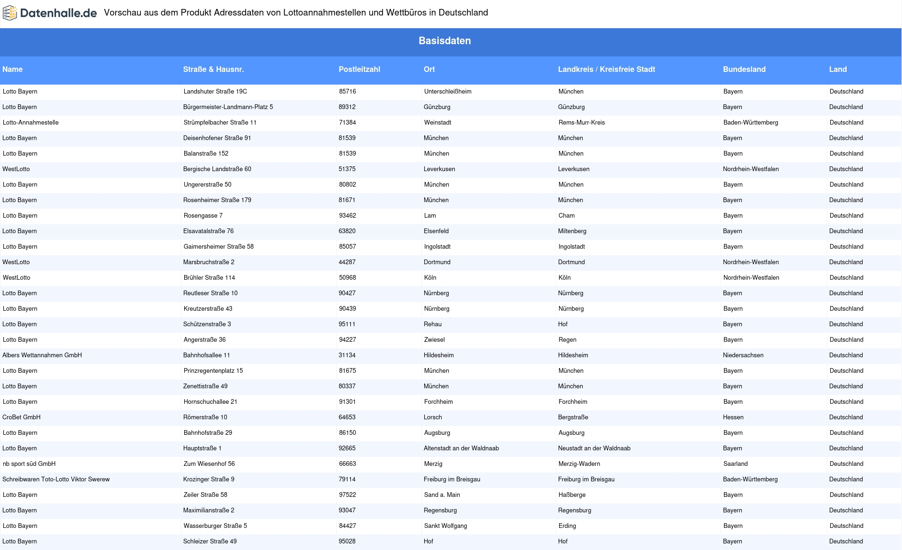
Task: Click the Marsbruchstraße 2 cell
Action: [x=209, y=262]
